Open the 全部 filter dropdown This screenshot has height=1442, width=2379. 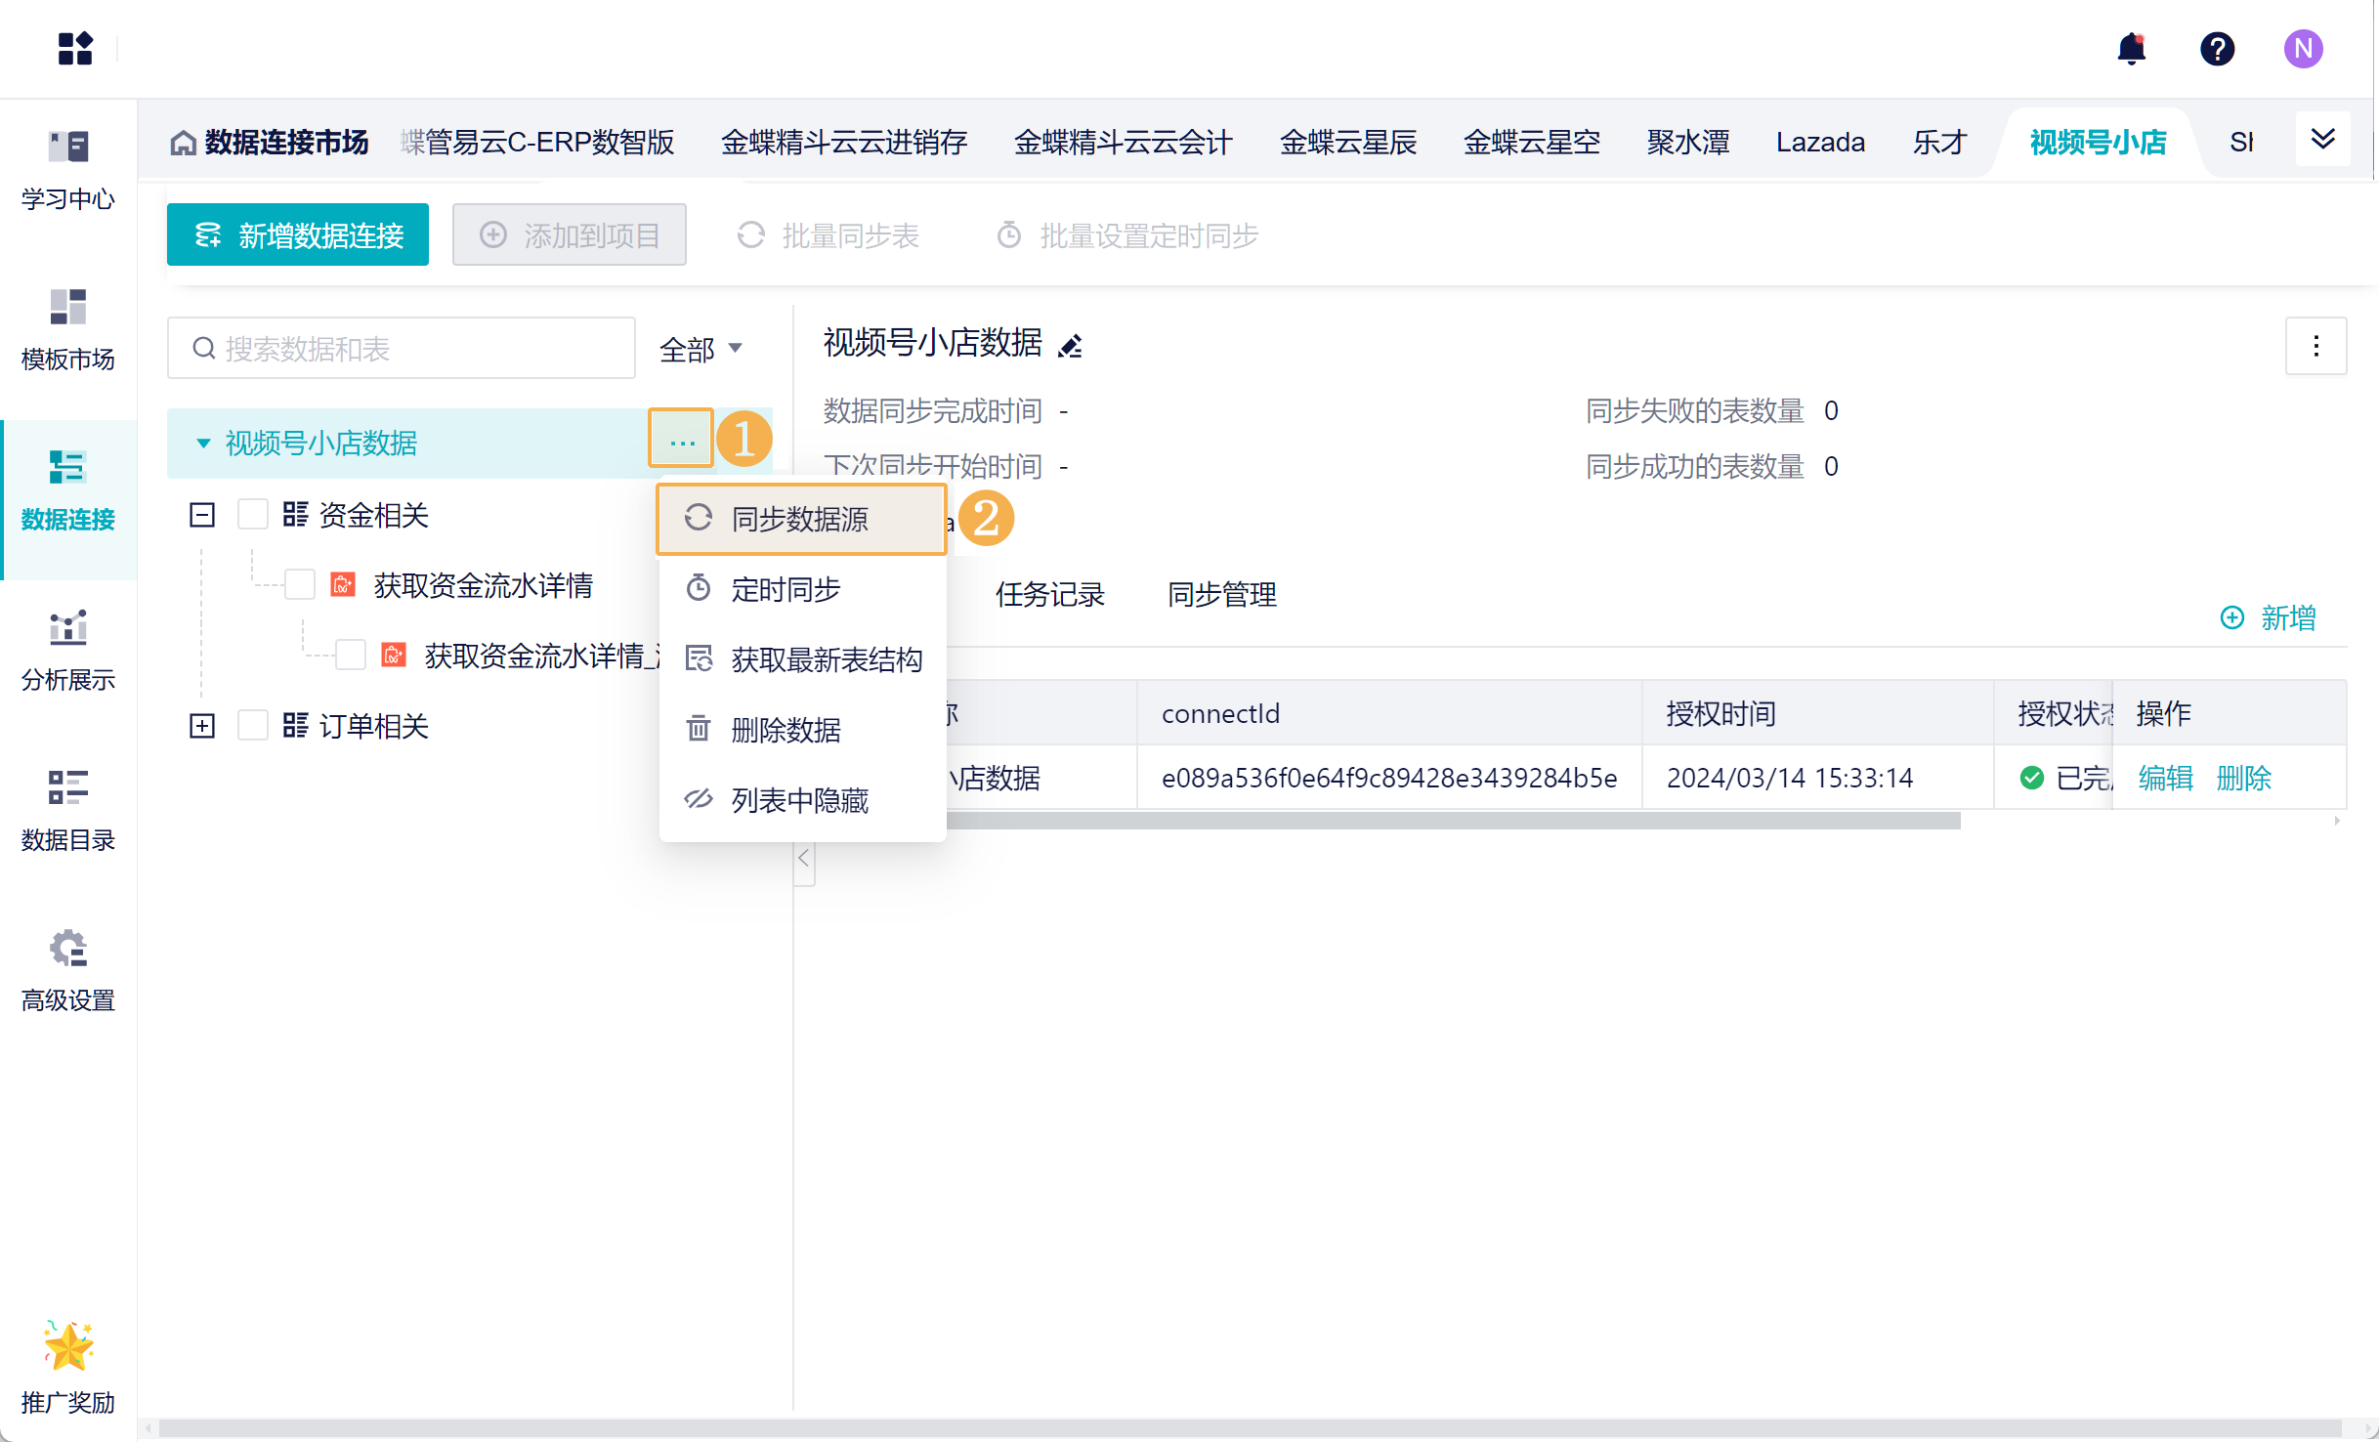pos(701,349)
